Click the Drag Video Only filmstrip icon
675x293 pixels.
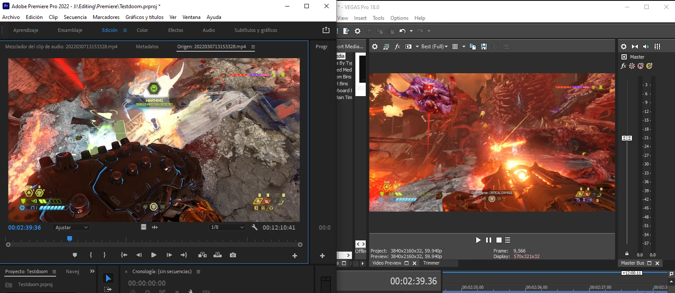[144, 227]
